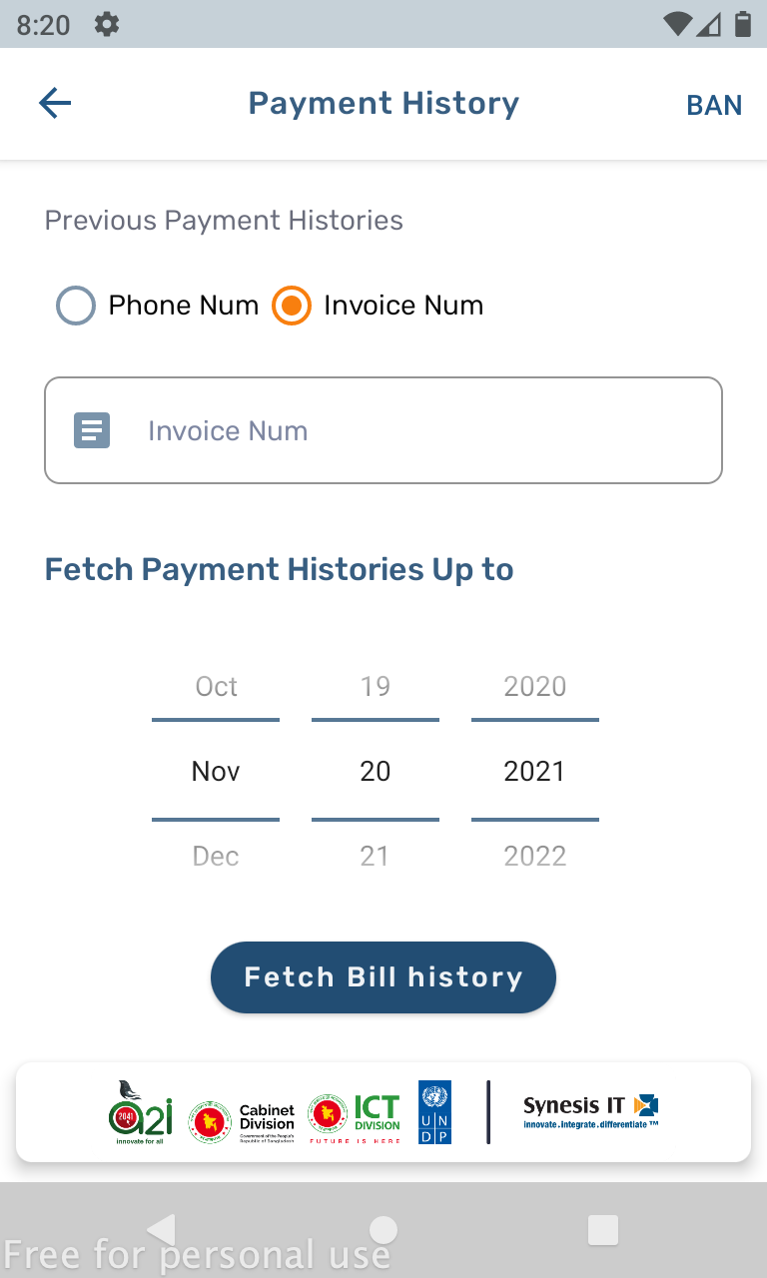Screen dimensions: 767x1278
Task: Tap the a2i logo
Action: tap(140, 1111)
